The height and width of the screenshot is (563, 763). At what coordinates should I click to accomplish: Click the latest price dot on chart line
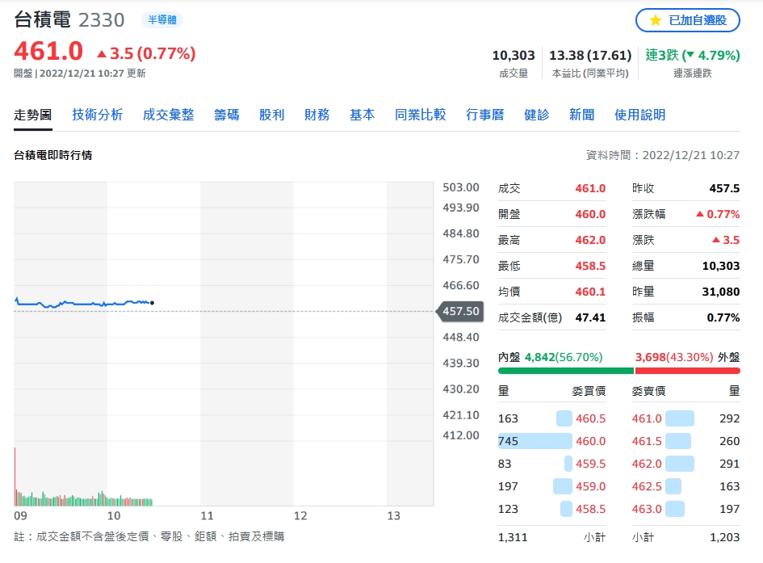[153, 303]
